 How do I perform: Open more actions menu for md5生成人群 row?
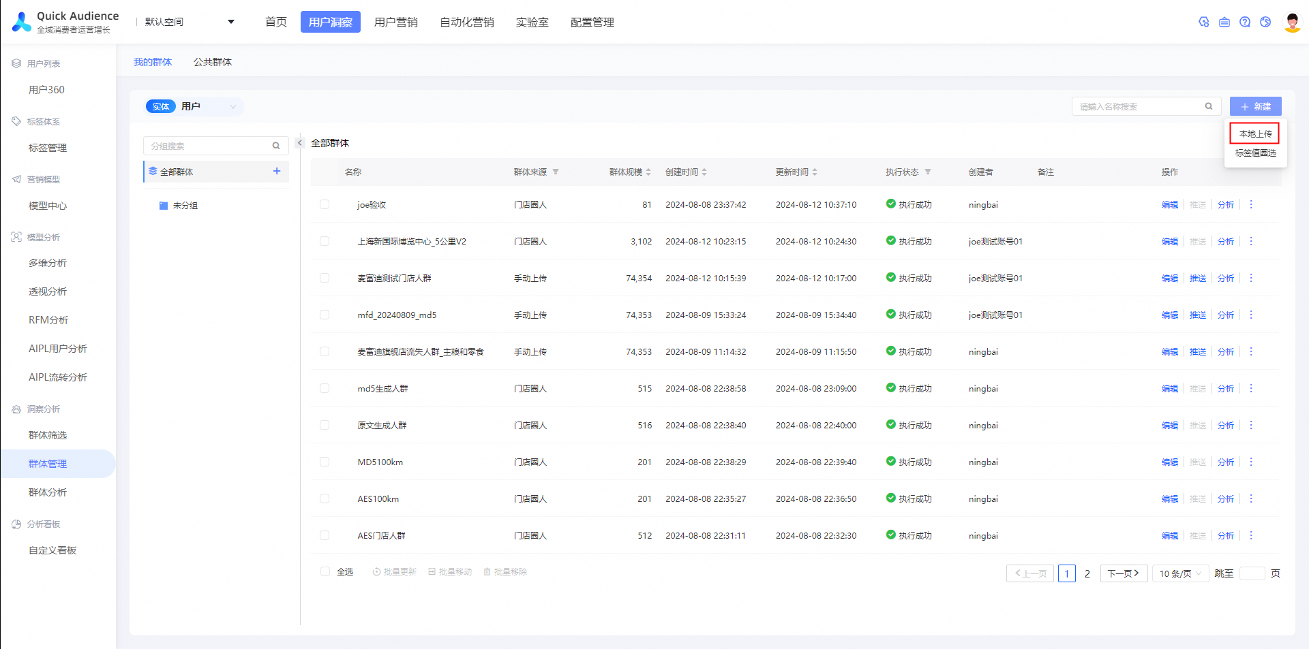[1251, 388]
